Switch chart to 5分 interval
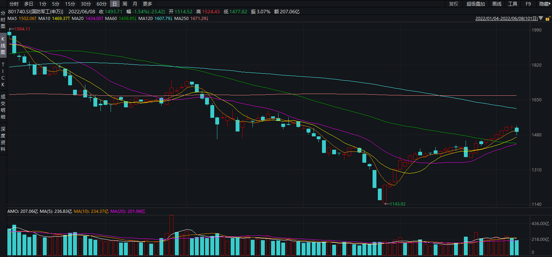Image resolution: width=552 pixels, height=257 pixels. tap(55, 4)
